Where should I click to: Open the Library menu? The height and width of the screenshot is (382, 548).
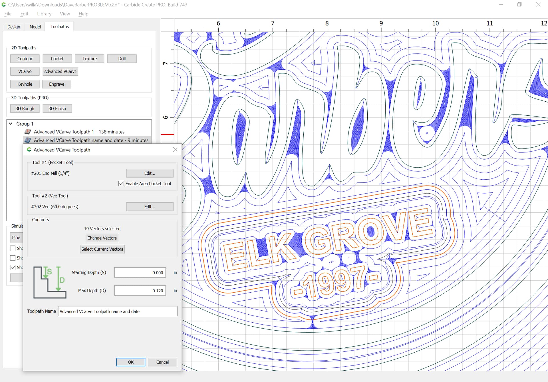coord(44,14)
